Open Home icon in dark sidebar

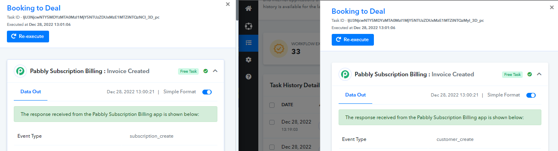(x=249, y=8)
